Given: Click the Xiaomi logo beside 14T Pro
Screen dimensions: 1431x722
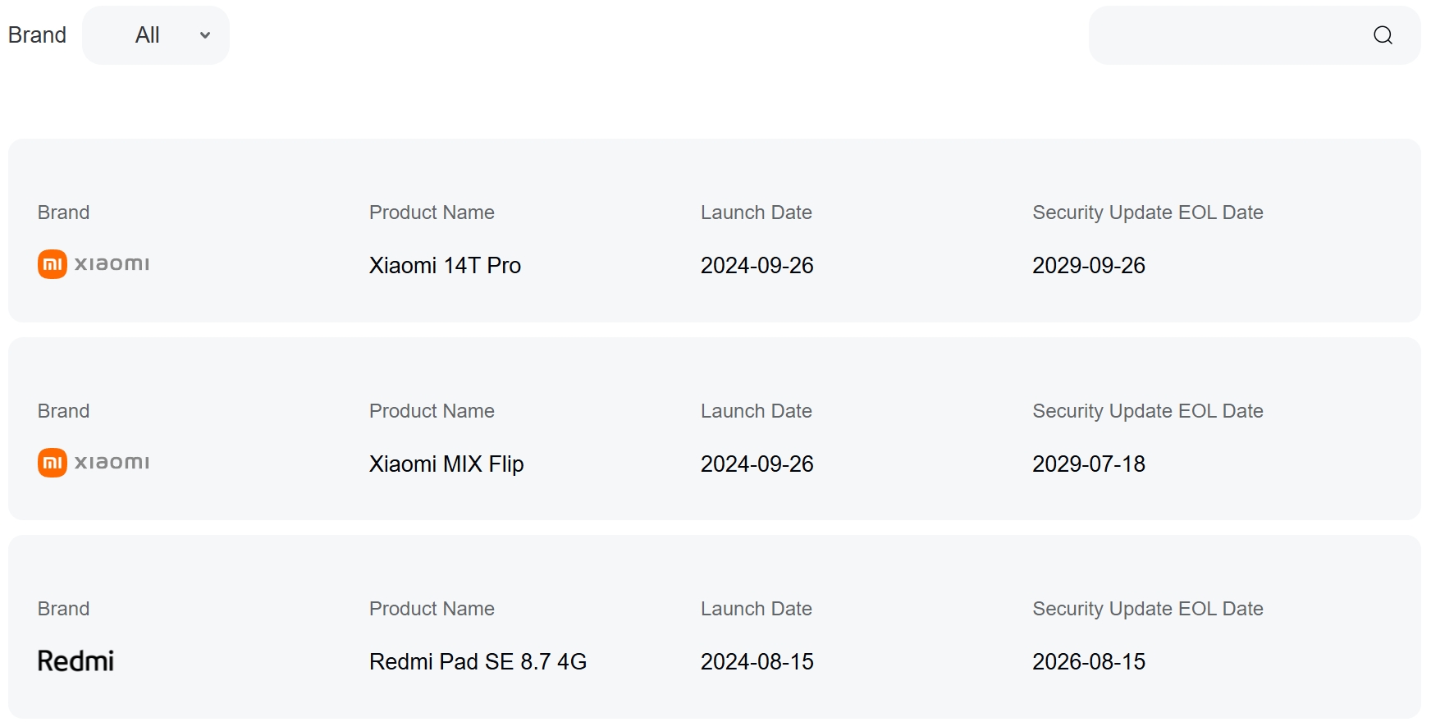Looking at the screenshot, I should 94,264.
